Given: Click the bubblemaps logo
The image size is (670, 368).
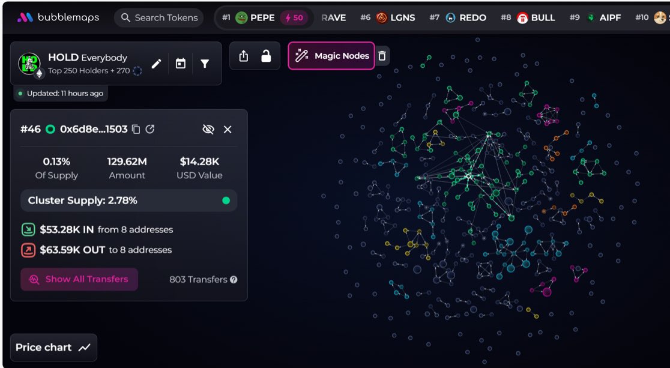Looking at the screenshot, I should pos(58,17).
